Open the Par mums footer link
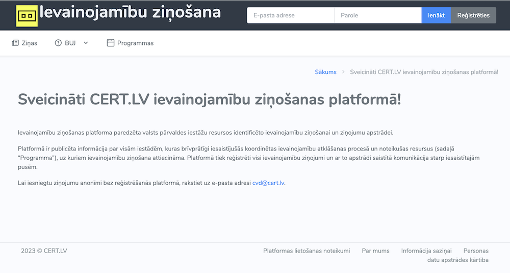 pos(375,251)
